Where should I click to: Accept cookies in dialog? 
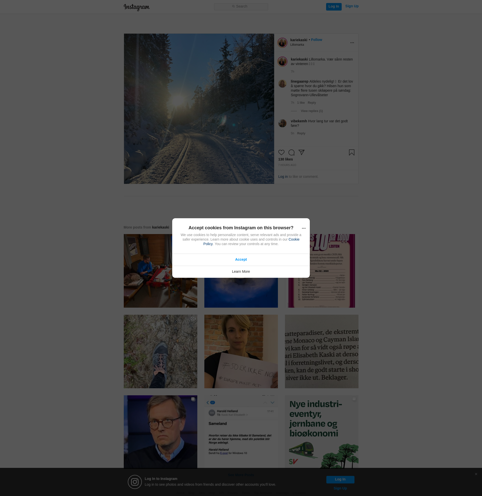[x=241, y=259]
